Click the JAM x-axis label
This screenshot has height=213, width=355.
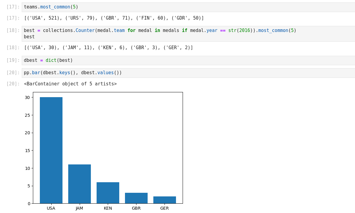tap(79, 208)
